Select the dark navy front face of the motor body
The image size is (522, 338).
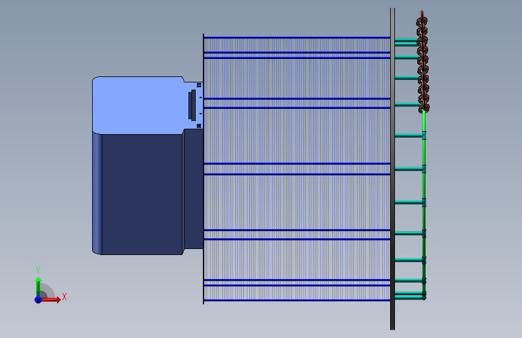click(x=142, y=194)
